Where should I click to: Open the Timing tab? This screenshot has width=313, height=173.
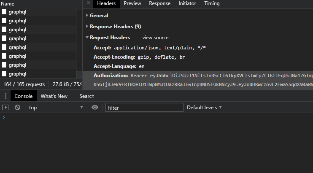(212, 4)
